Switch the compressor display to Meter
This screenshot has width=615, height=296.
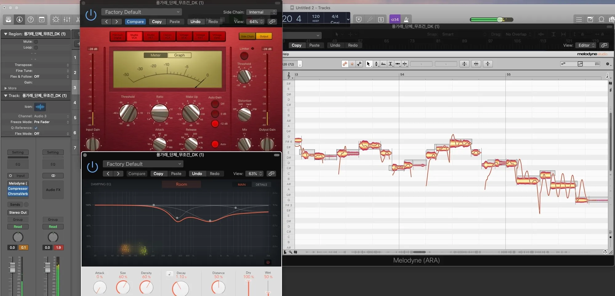pos(155,55)
